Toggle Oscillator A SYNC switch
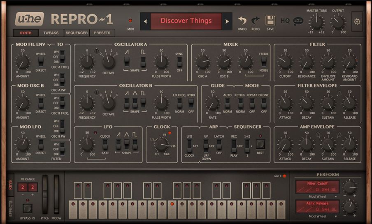372x224 pixels. [x=179, y=62]
